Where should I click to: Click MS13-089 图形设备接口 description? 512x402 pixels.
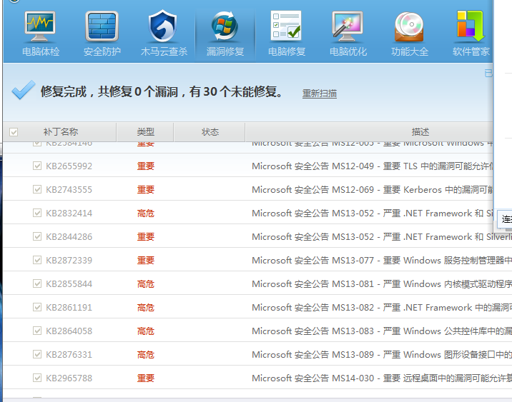pyautogui.click(x=382, y=354)
